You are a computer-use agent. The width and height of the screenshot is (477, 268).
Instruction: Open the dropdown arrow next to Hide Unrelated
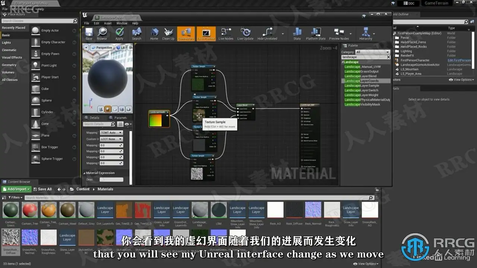coord(282,34)
